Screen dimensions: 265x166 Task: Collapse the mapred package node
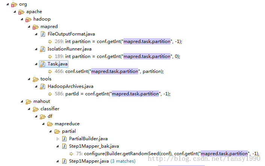coord(29,27)
